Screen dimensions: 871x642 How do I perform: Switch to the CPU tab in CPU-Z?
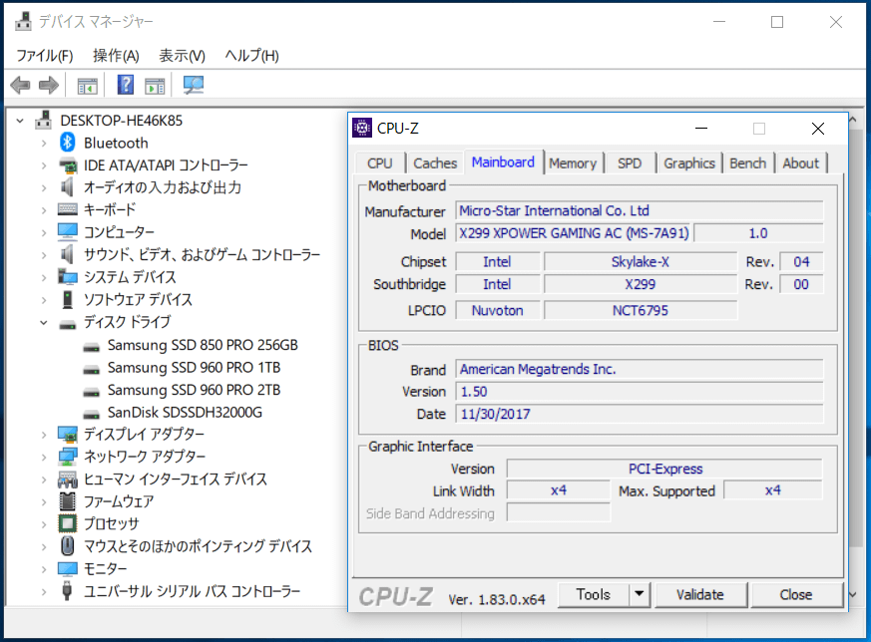[380, 163]
